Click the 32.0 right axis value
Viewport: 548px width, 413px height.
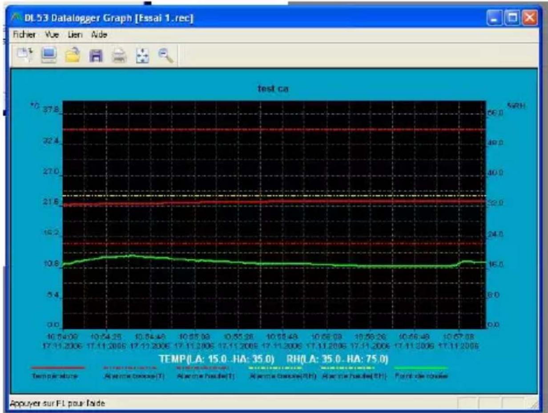click(x=495, y=203)
